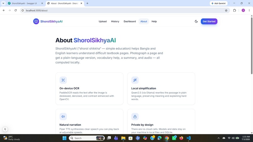This screenshot has height=142, width=253.
Task: Click the page vertical scrollbar thumb
Action: coord(251,45)
